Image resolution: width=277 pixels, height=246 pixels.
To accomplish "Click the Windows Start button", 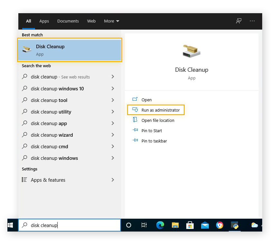I will point(11,225).
